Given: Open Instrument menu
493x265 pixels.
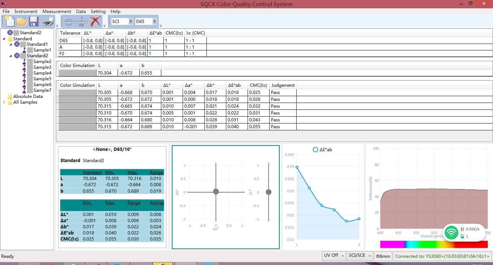Looking at the screenshot, I should [x=26, y=12].
